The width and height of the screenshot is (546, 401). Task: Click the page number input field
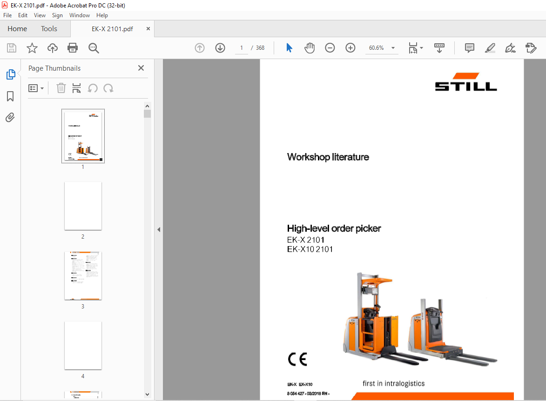coord(241,48)
